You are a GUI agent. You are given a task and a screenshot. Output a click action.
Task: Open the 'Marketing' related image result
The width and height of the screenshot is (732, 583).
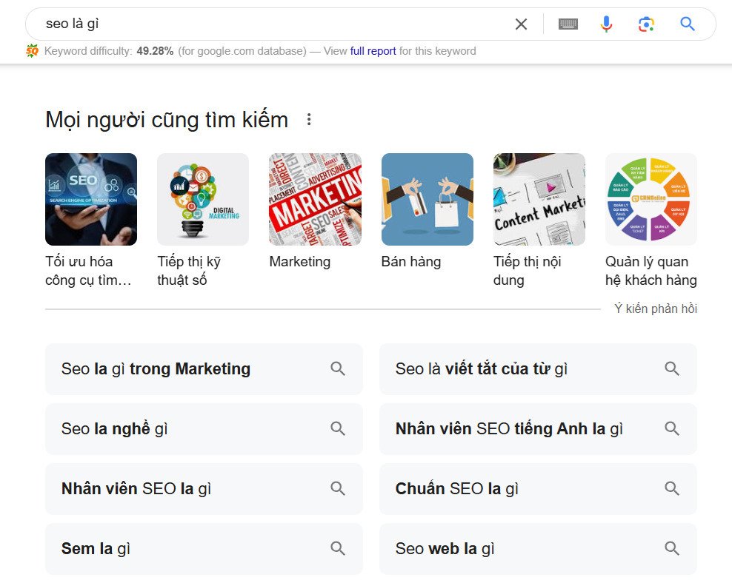point(315,198)
